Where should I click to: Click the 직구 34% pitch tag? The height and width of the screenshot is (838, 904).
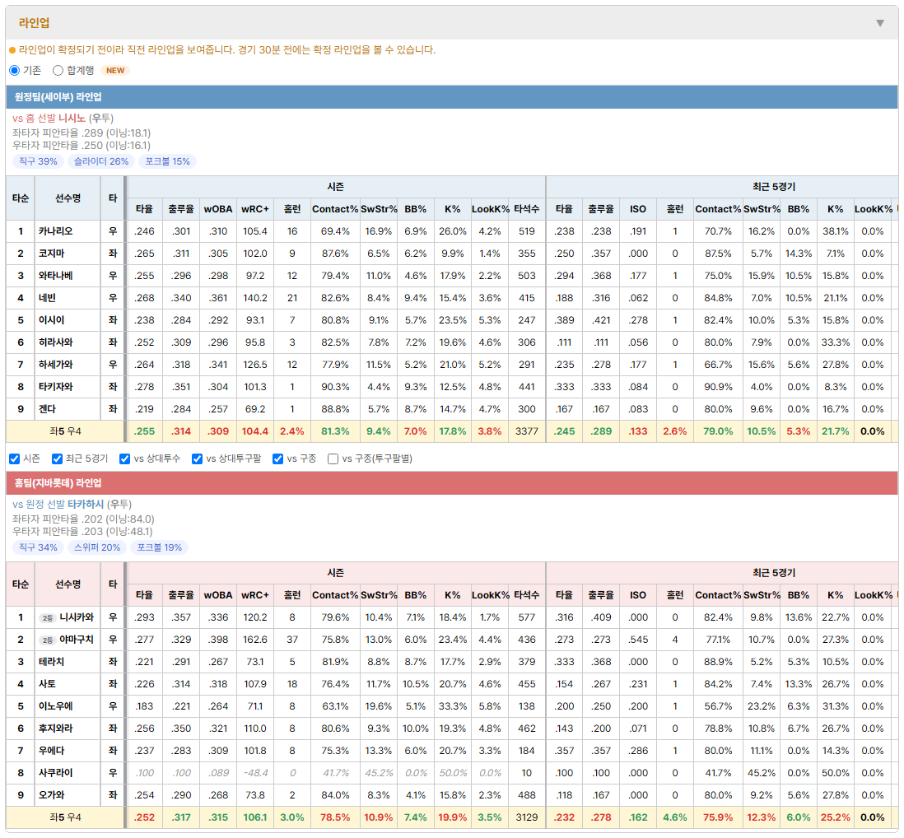(x=38, y=547)
